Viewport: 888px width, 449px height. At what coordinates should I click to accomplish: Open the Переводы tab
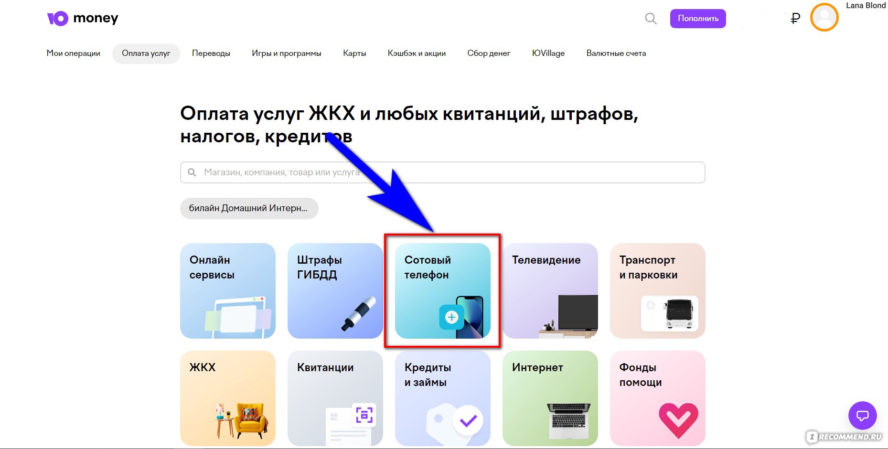[211, 53]
